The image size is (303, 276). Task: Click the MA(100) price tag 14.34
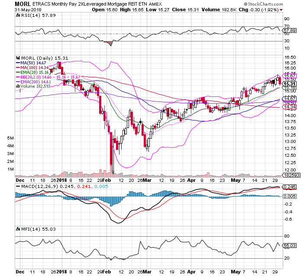coord(290,107)
